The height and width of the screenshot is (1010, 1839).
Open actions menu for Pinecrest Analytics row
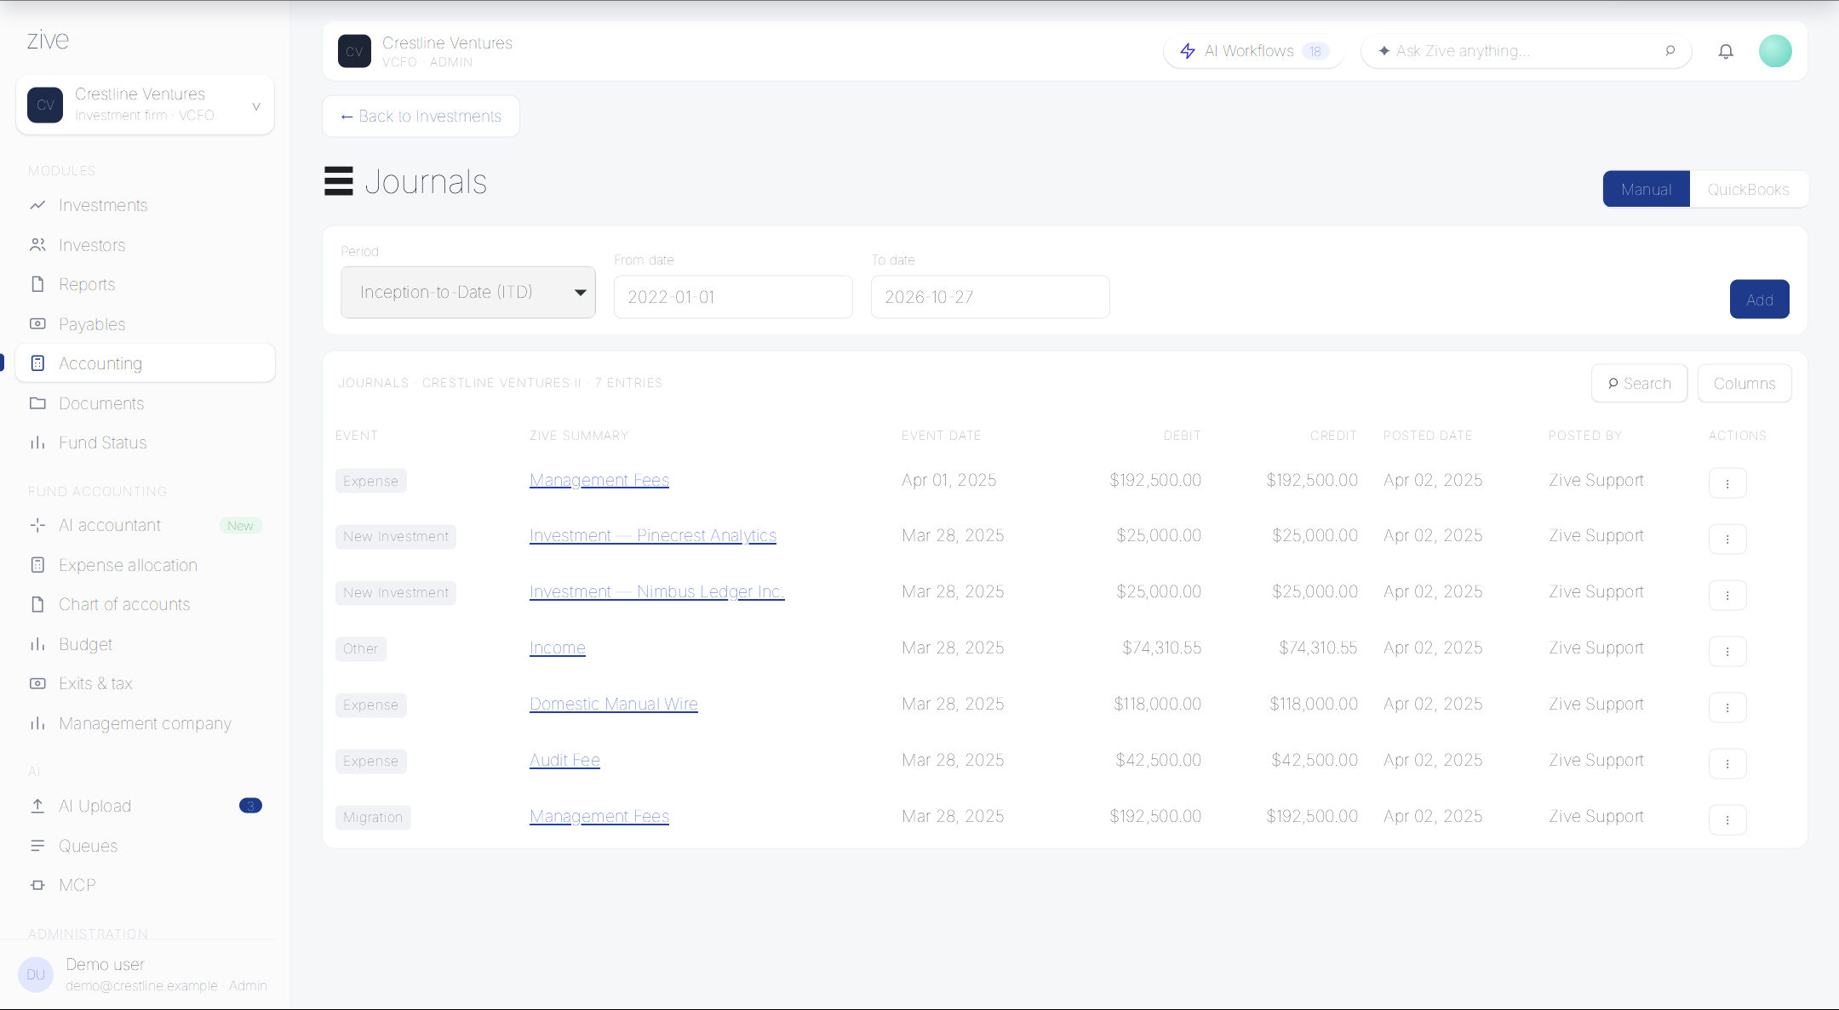[x=1727, y=539]
